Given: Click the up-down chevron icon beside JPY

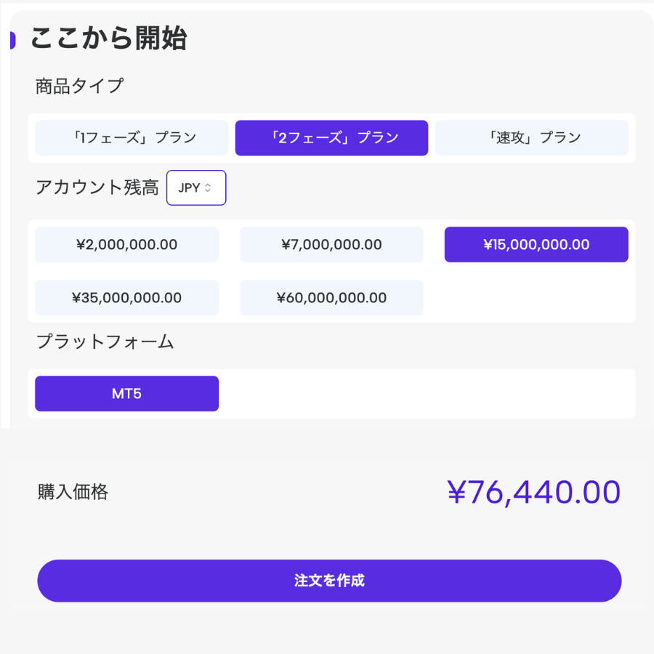Looking at the screenshot, I should [x=208, y=187].
